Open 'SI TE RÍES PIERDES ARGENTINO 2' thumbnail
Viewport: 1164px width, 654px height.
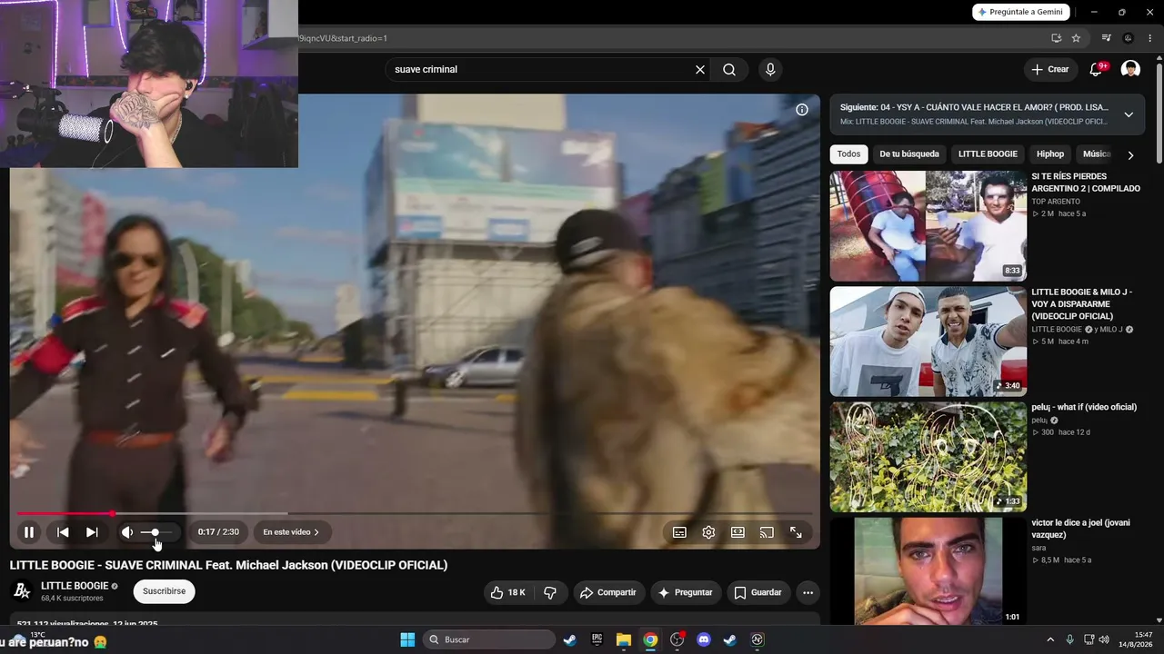pyautogui.click(x=928, y=226)
